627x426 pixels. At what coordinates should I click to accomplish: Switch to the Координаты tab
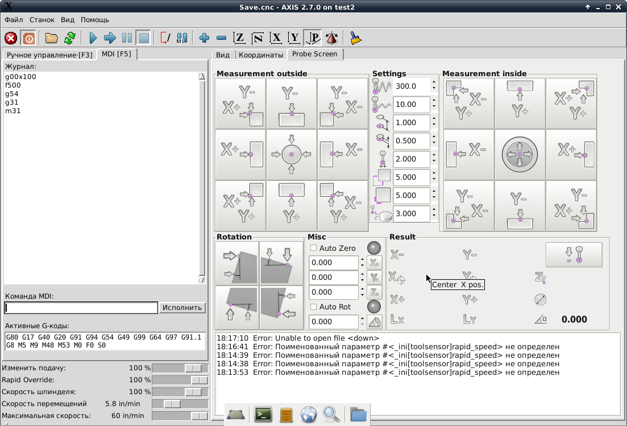(260, 55)
